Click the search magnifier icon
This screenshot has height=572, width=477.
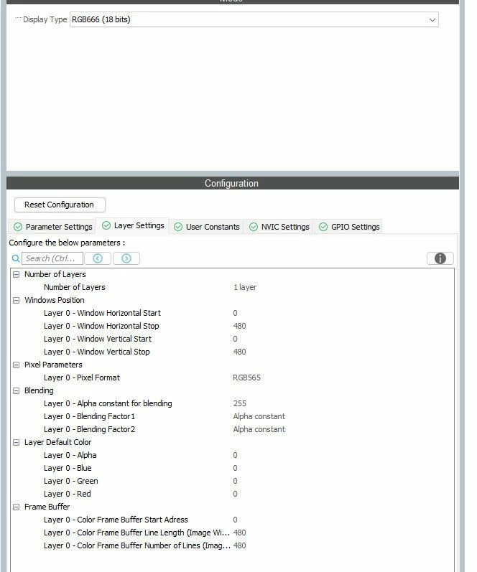(16, 258)
